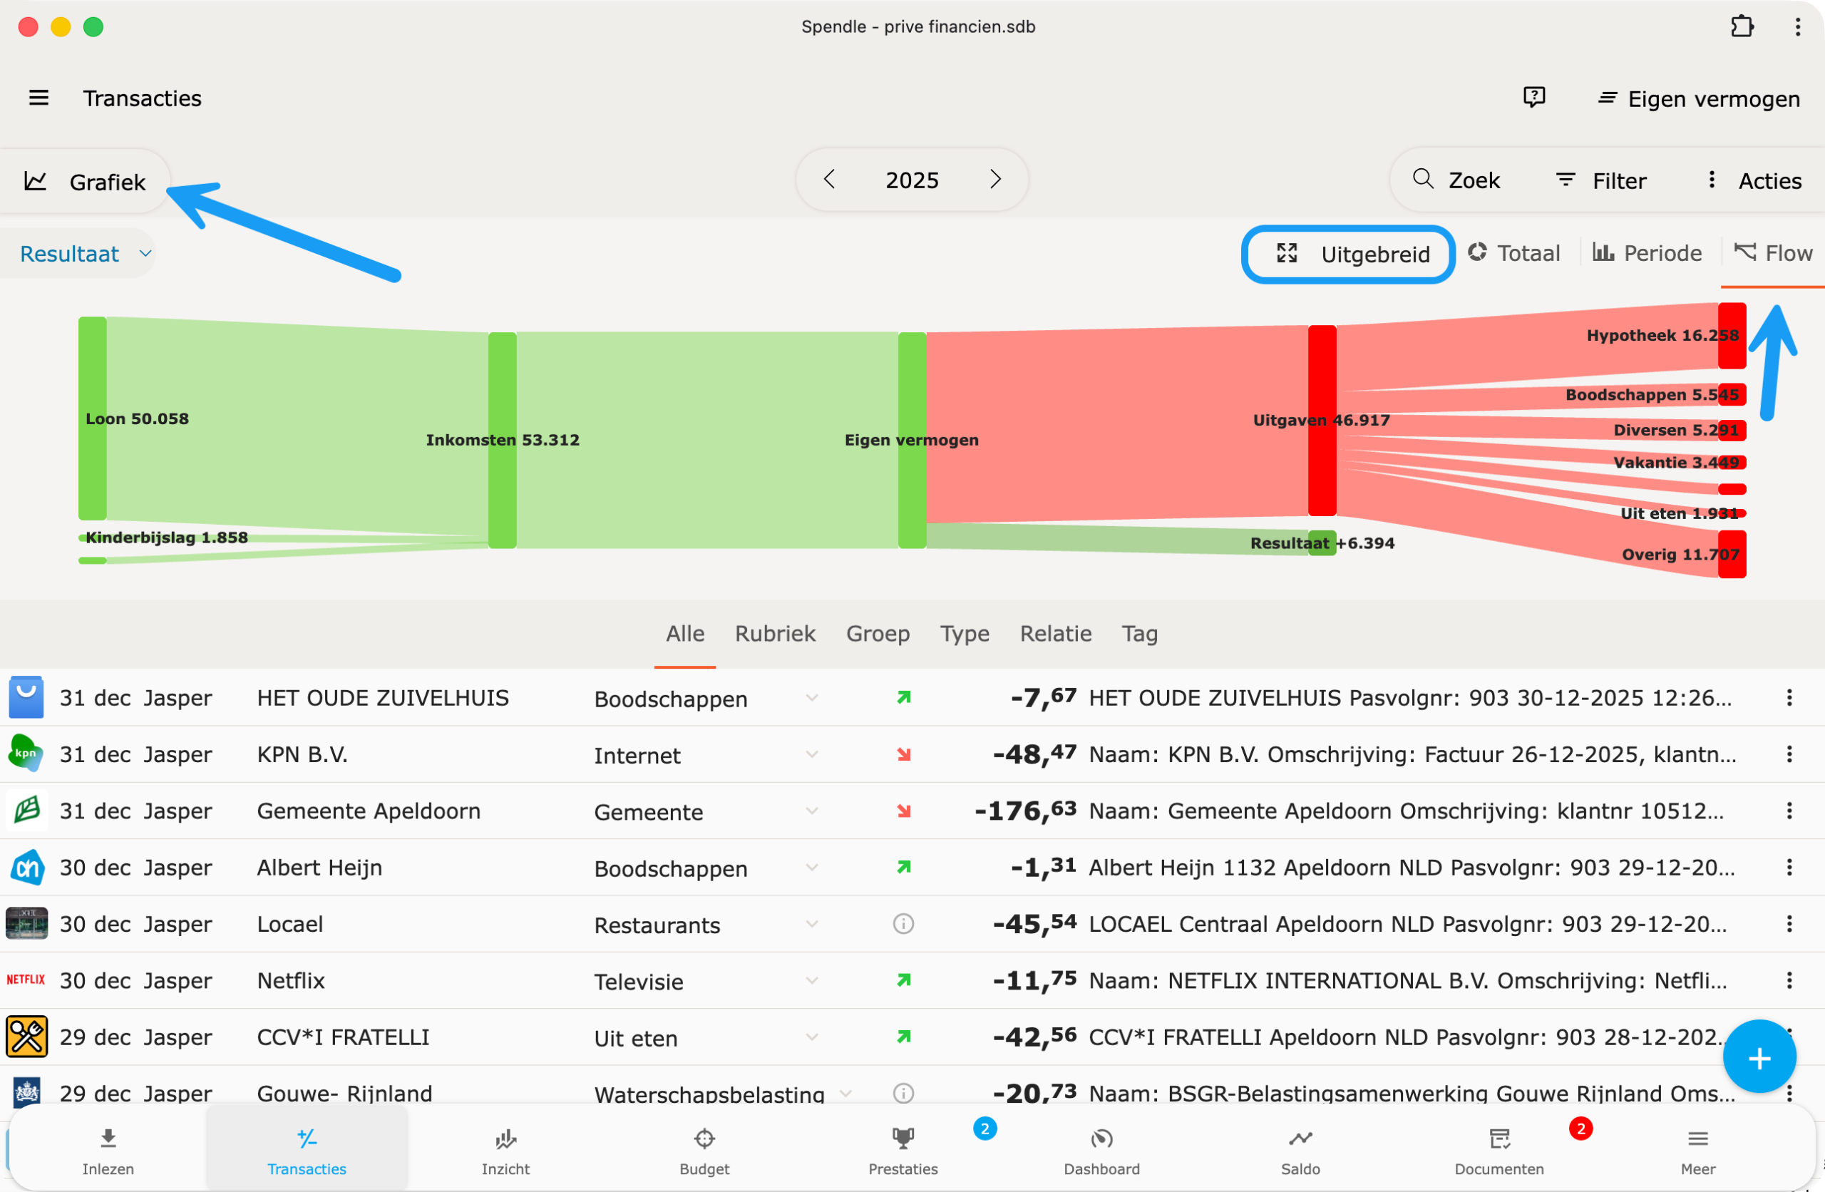Switch to the Periode chart tab
Screen dimensions: 1825x1192
[1647, 253]
